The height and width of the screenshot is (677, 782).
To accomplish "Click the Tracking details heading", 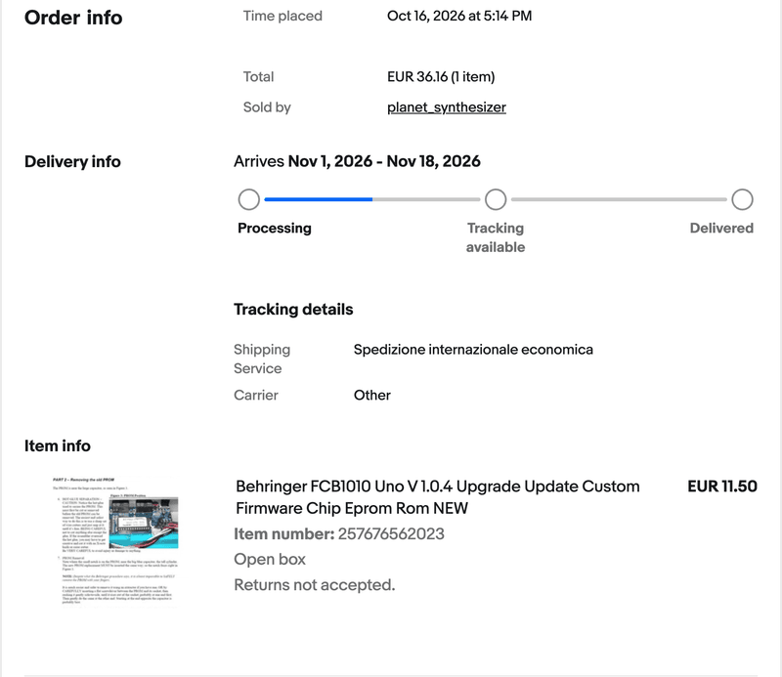I will [x=293, y=309].
